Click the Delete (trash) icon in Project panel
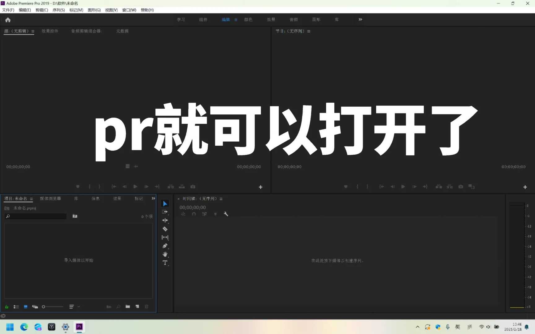Screen dimensions: 535x334 tap(146, 306)
